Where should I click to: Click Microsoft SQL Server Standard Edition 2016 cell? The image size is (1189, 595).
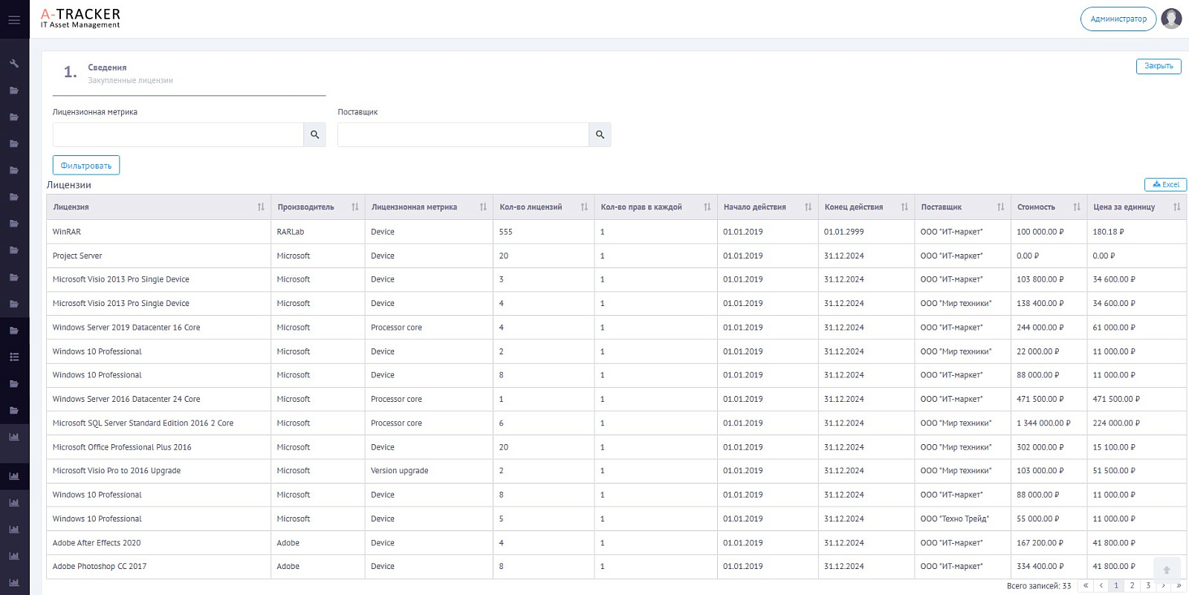pyautogui.click(x=158, y=423)
